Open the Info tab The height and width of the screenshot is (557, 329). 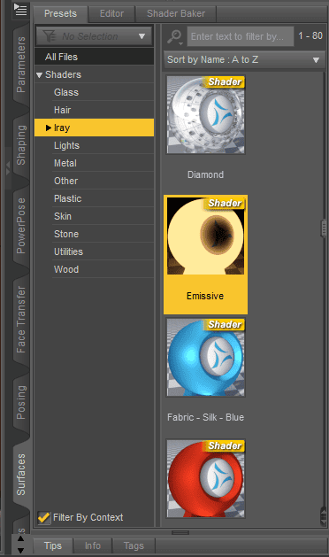point(93,545)
